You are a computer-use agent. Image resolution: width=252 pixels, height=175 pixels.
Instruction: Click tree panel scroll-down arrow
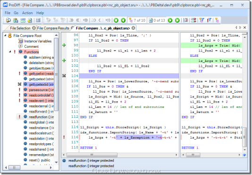click(56, 162)
